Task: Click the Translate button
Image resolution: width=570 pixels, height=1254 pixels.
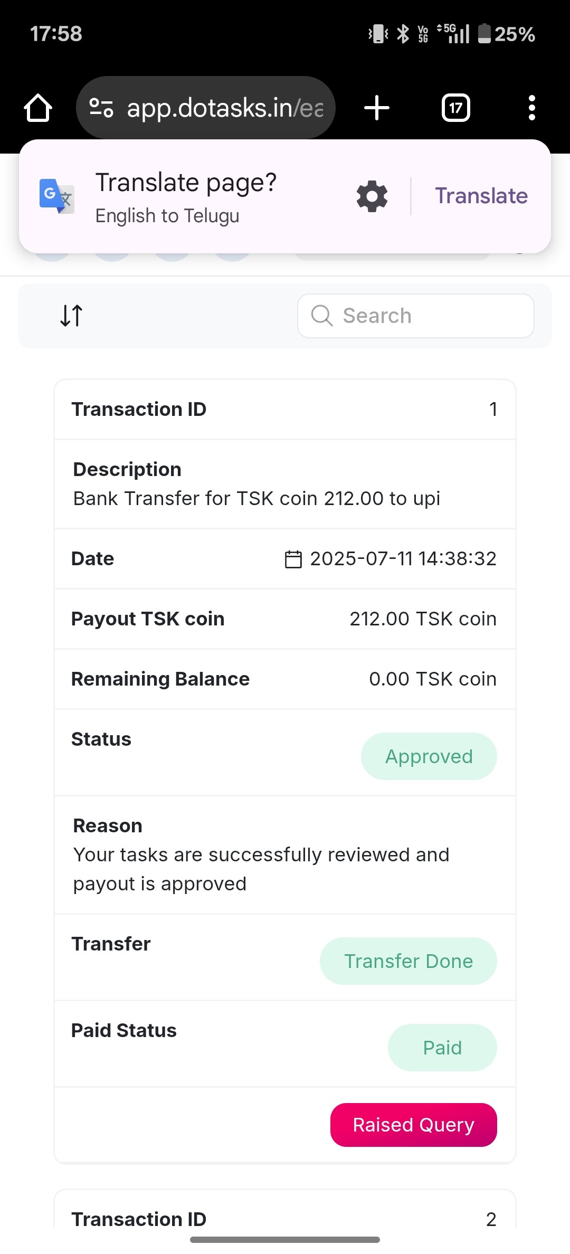Action: (481, 196)
